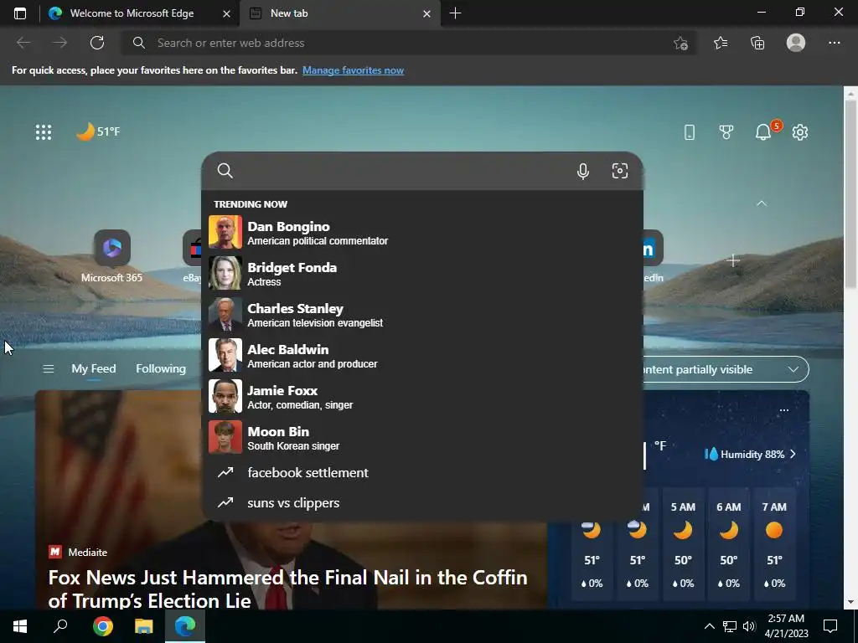Screen dimensions: 858x643
Task: Select Alec Baldwin trending suggestion
Action: coord(422,355)
